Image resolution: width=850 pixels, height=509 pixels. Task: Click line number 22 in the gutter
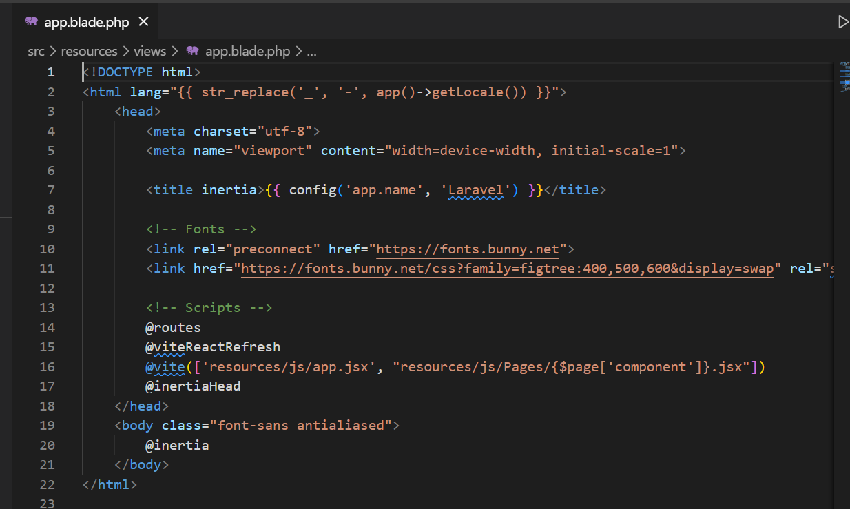tap(47, 484)
